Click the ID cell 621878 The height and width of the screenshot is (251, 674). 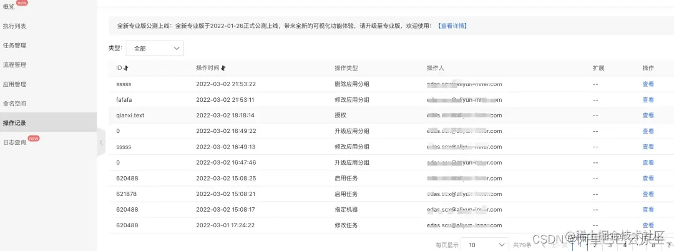click(x=126, y=194)
